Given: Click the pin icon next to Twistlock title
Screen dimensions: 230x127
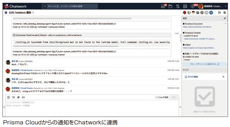Looking at the screenshot, I should [33, 13].
